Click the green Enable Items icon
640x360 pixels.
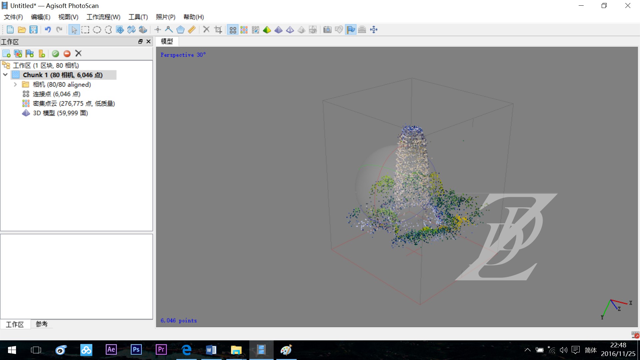55,54
